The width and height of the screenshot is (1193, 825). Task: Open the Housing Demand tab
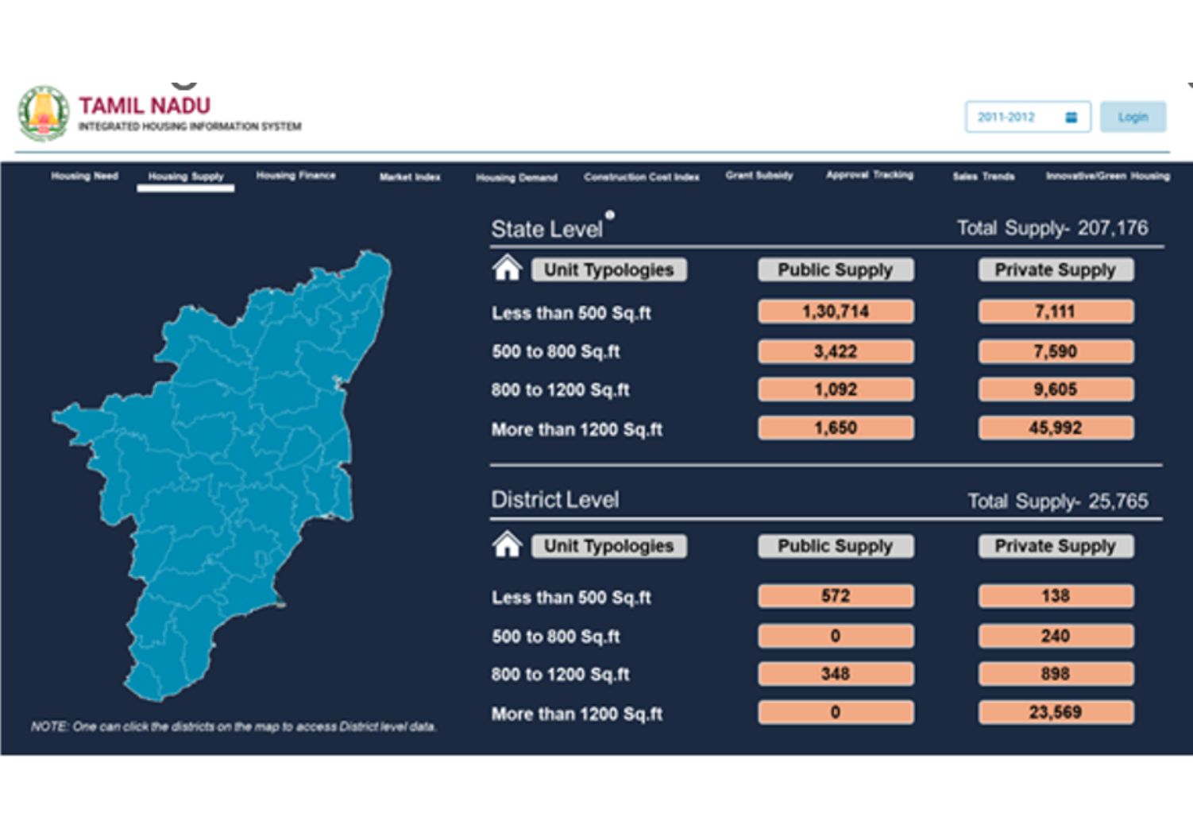click(x=516, y=177)
